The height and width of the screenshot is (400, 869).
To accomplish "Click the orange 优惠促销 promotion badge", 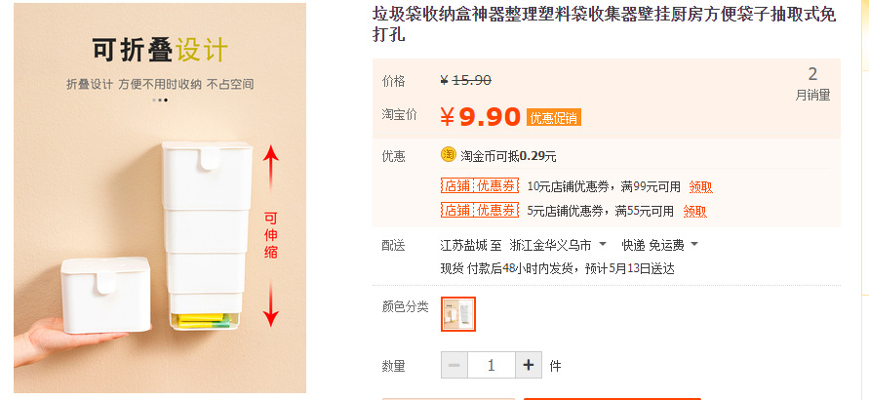I will coord(553,118).
